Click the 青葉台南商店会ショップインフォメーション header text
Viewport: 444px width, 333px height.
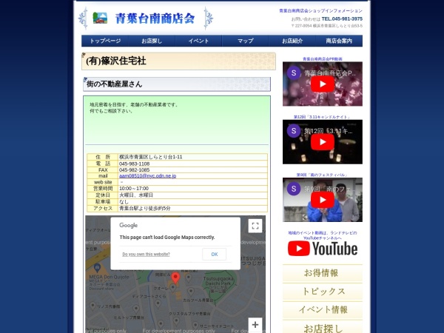coord(321,11)
